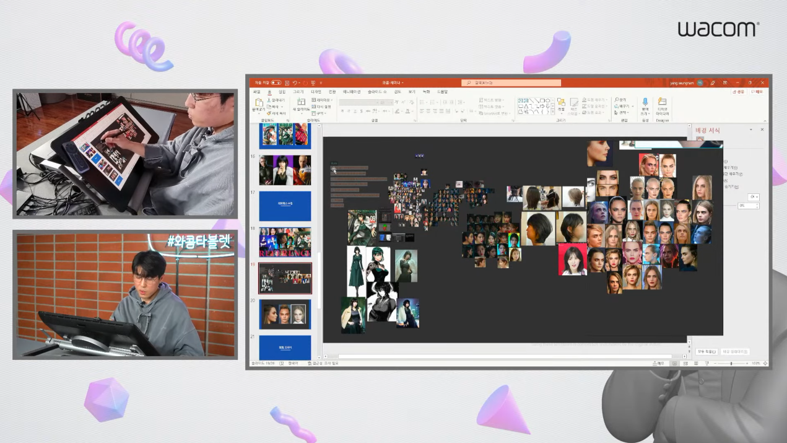Image resolution: width=787 pixels, height=443 pixels.
Task: Click the Slide Sorter view icon in status bar
Action: [x=685, y=363]
